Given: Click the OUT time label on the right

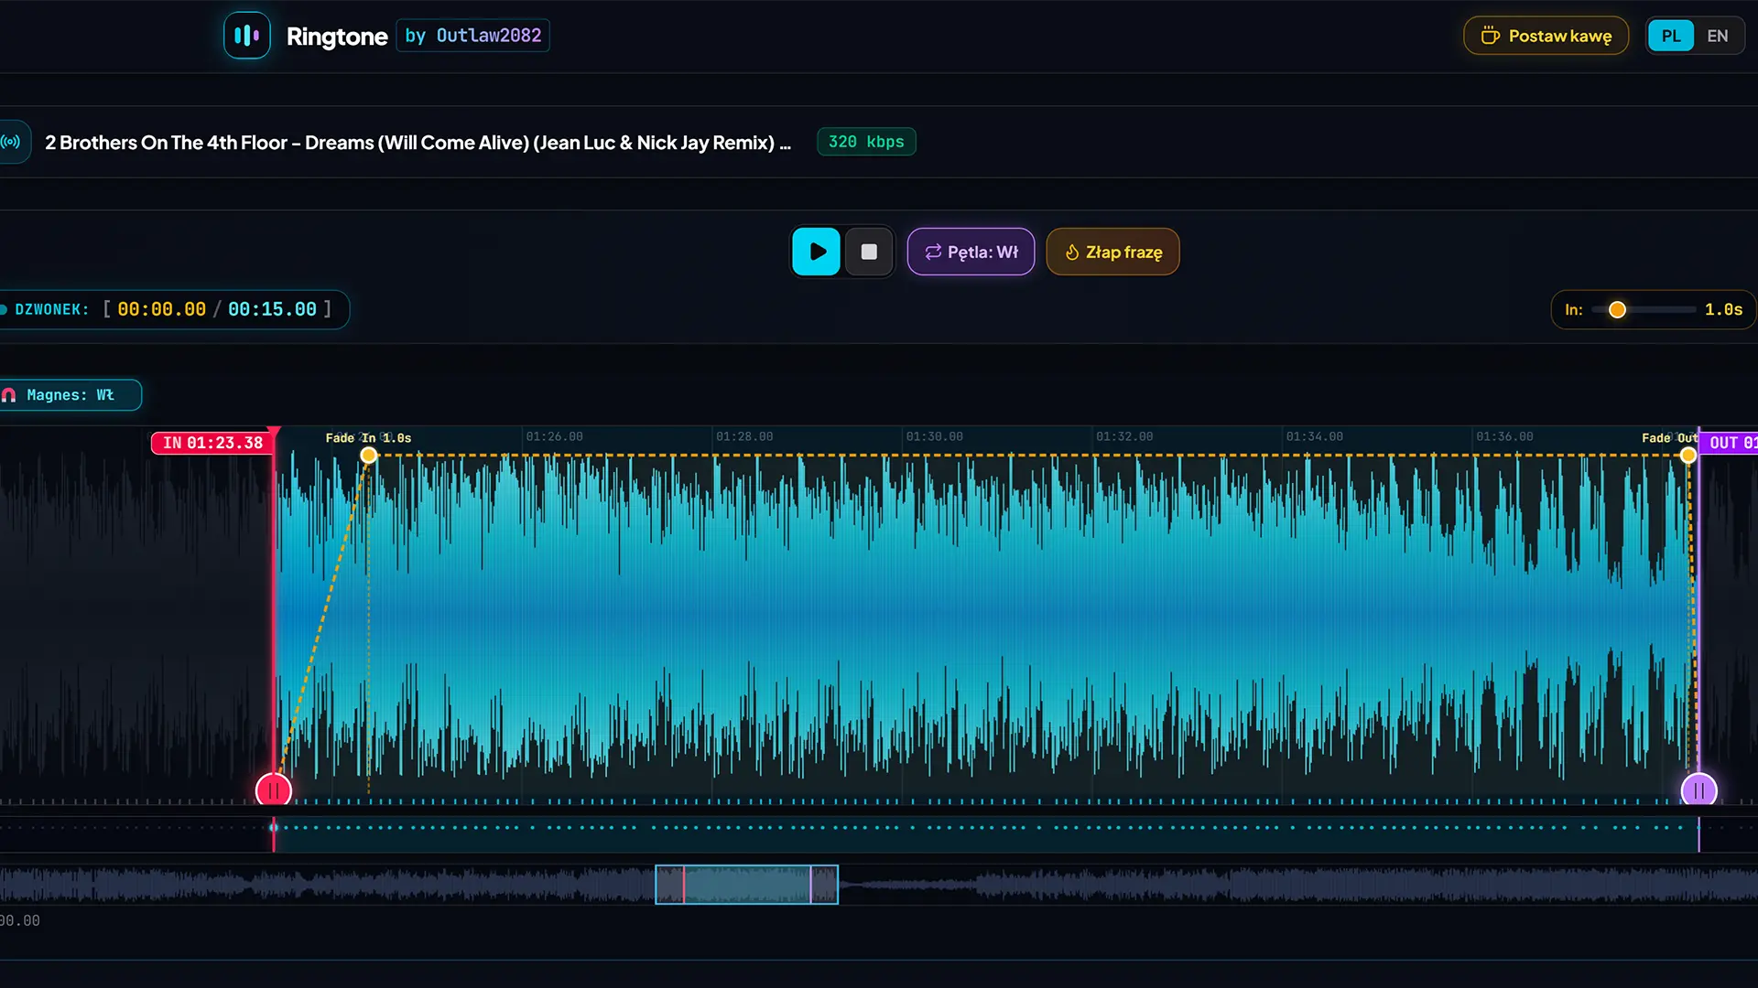Looking at the screenshot, I should click(1730, 443).
